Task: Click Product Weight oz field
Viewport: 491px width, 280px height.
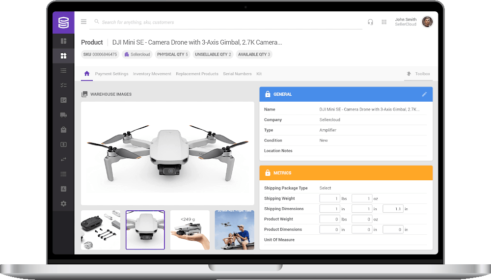Action: point(362,219)
